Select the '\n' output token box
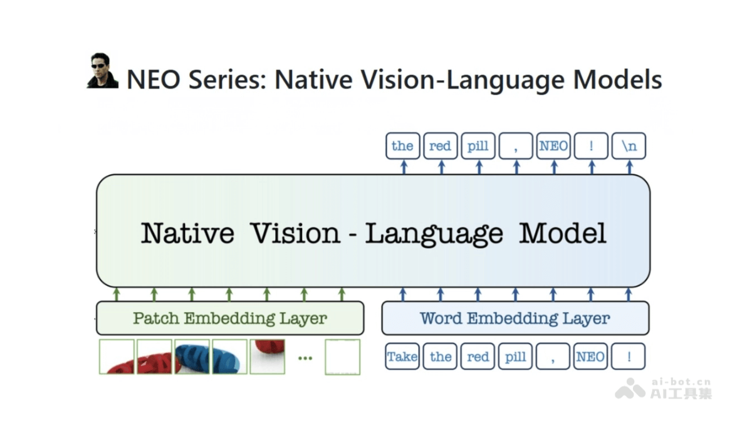 (629, 146)
